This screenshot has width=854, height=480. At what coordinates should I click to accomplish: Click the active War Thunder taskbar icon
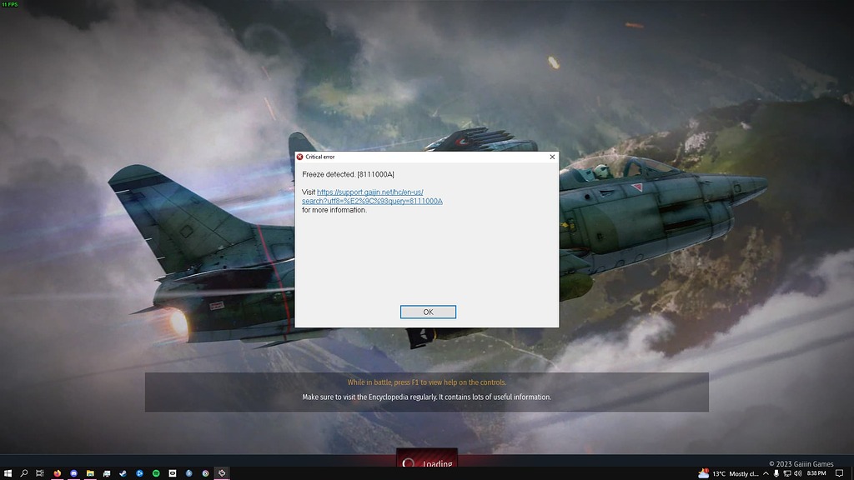(x=222, y=473)
